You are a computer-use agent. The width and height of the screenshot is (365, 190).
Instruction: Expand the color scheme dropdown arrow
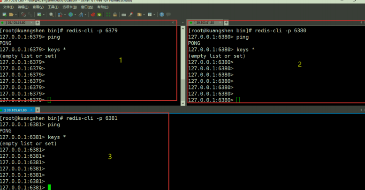[65, 15]
